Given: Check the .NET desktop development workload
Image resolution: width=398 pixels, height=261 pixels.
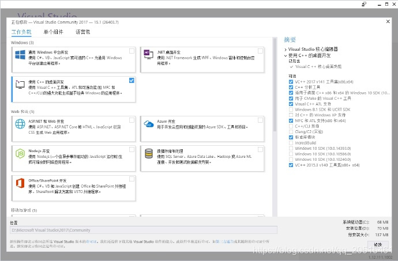Looking at the screenshot, I should (260, 51).
